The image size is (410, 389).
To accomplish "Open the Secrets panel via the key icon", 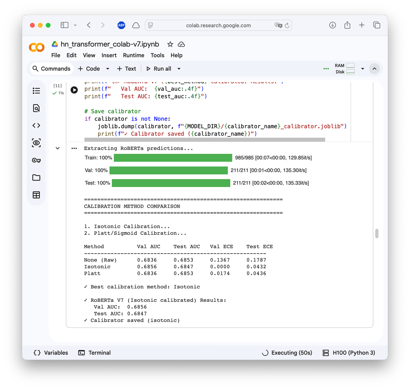I will tap(36, 160).
